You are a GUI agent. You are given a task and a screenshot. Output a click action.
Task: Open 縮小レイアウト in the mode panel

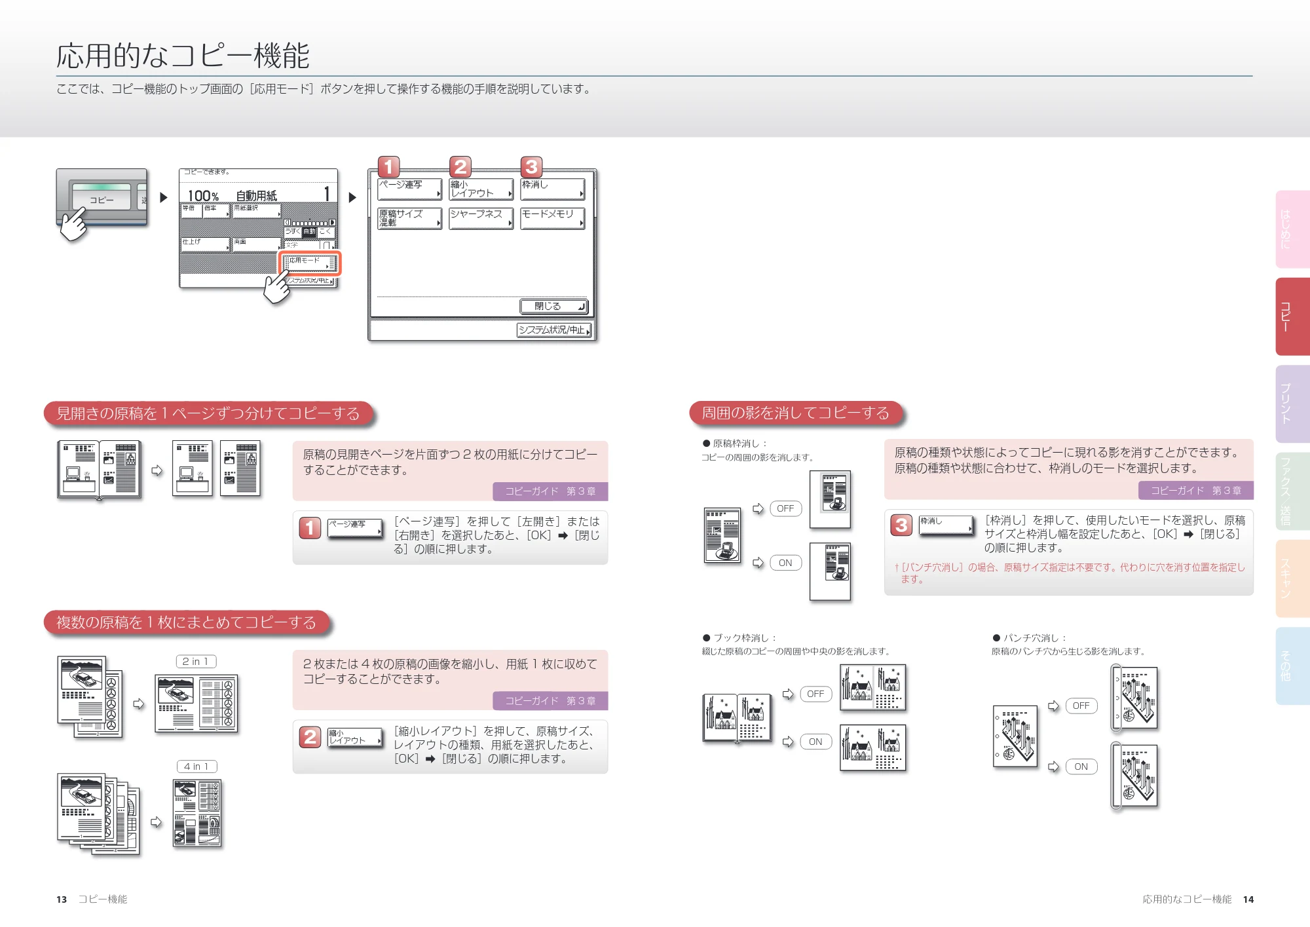(x=481, y=189)
